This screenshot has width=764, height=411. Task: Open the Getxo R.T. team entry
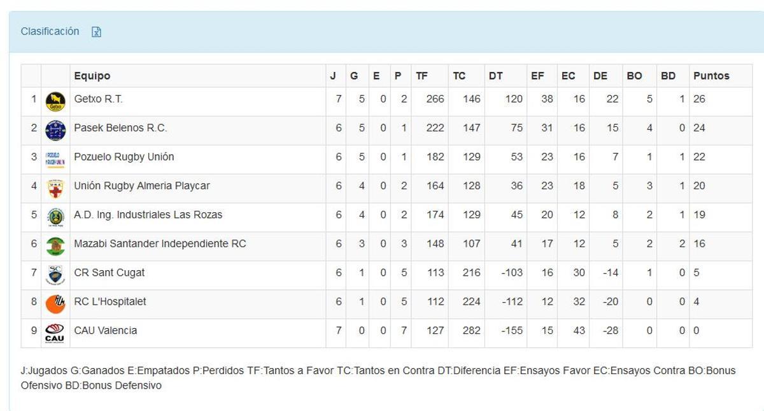coord(99,99)
